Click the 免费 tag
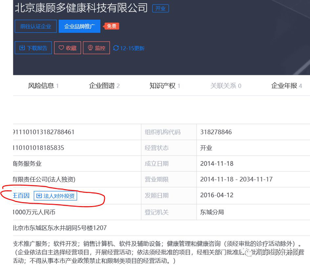 [x=111, y=26]
